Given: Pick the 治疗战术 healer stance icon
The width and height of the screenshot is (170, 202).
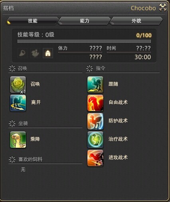Looking at the screenshot, I should (95, 140).
